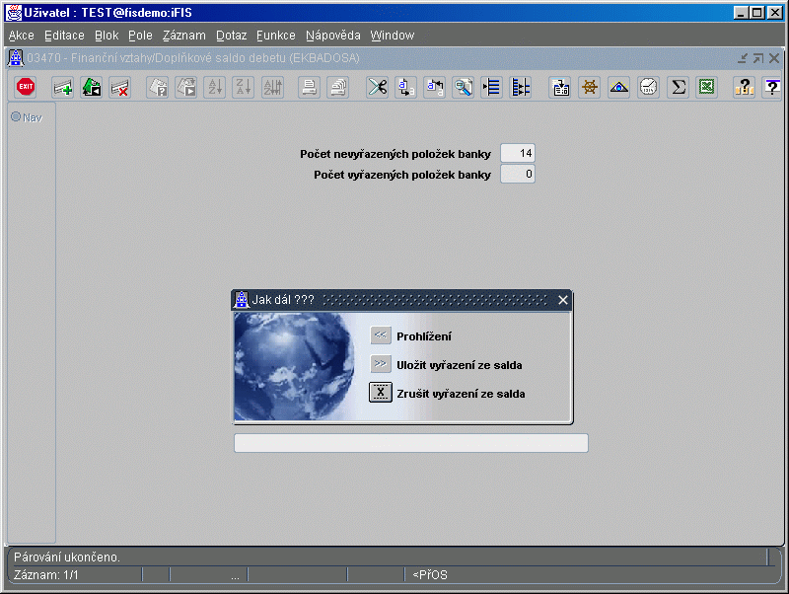Click the stacked printers icon
The height and width of the screenshot is (594, 789).
(x=338, y=87)
